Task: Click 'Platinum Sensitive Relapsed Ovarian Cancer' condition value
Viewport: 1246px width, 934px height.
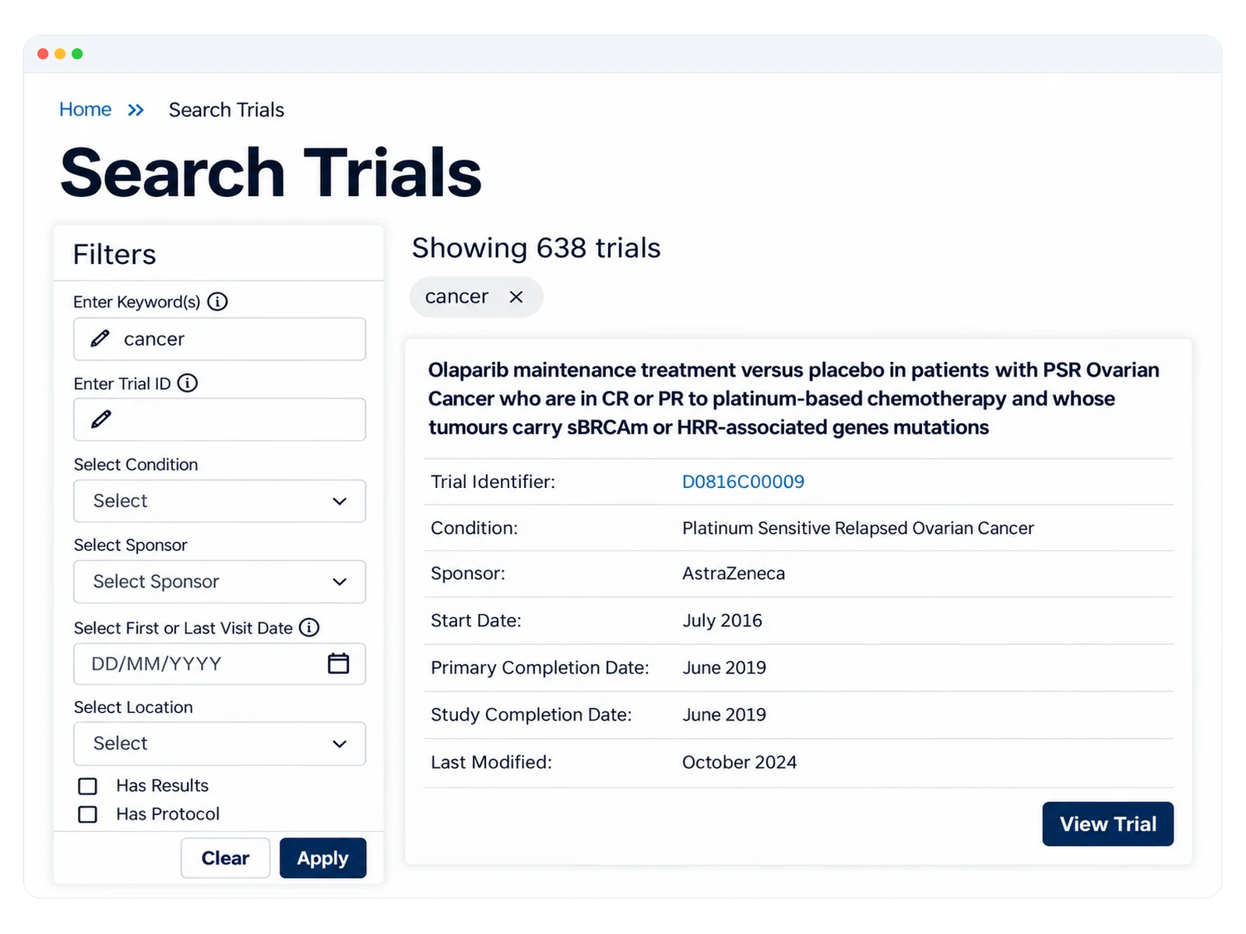Action: point(858,528)
